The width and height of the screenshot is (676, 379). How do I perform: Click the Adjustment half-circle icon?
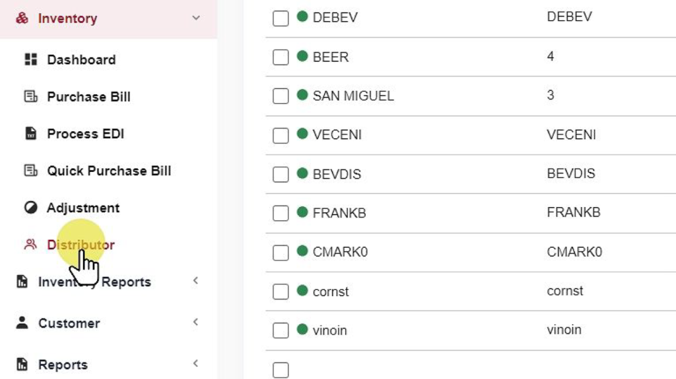30,208
